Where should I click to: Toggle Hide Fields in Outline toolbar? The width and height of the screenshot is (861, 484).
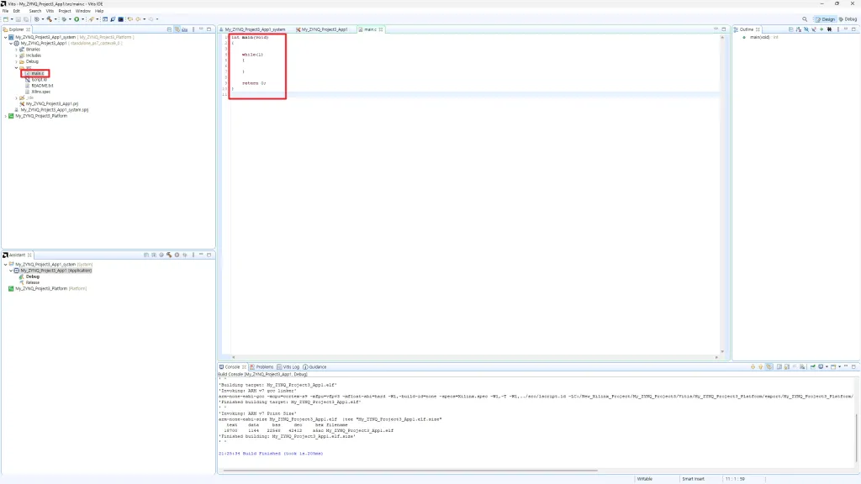click(806, 29)
